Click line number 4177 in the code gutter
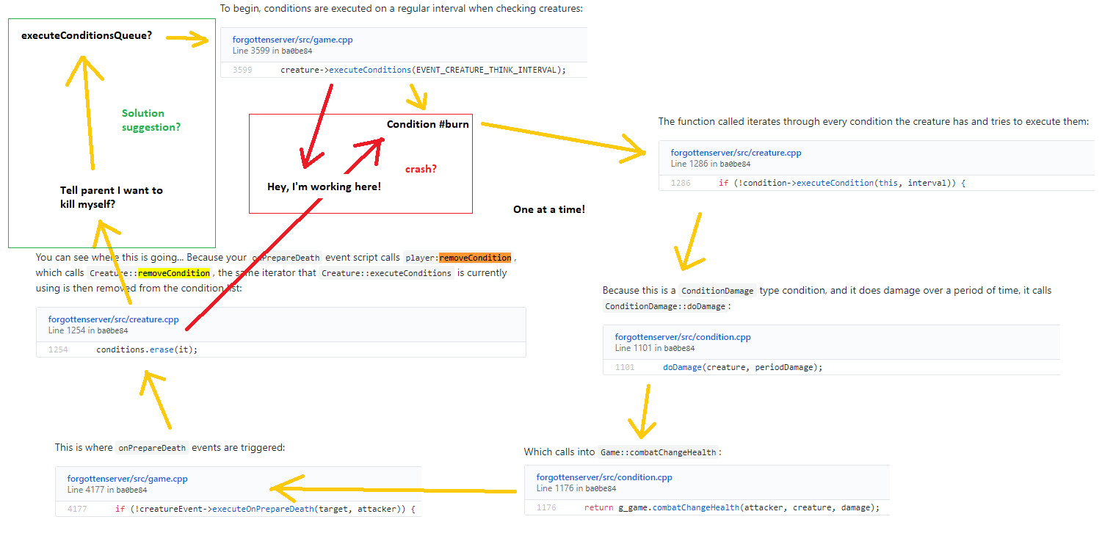Screen dimensions: 1102x536 point(77,509)
